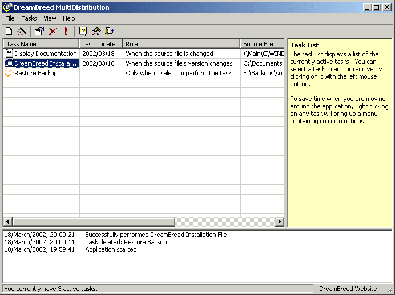
Task: Click the Rule column header
Action: coord(182,44)
